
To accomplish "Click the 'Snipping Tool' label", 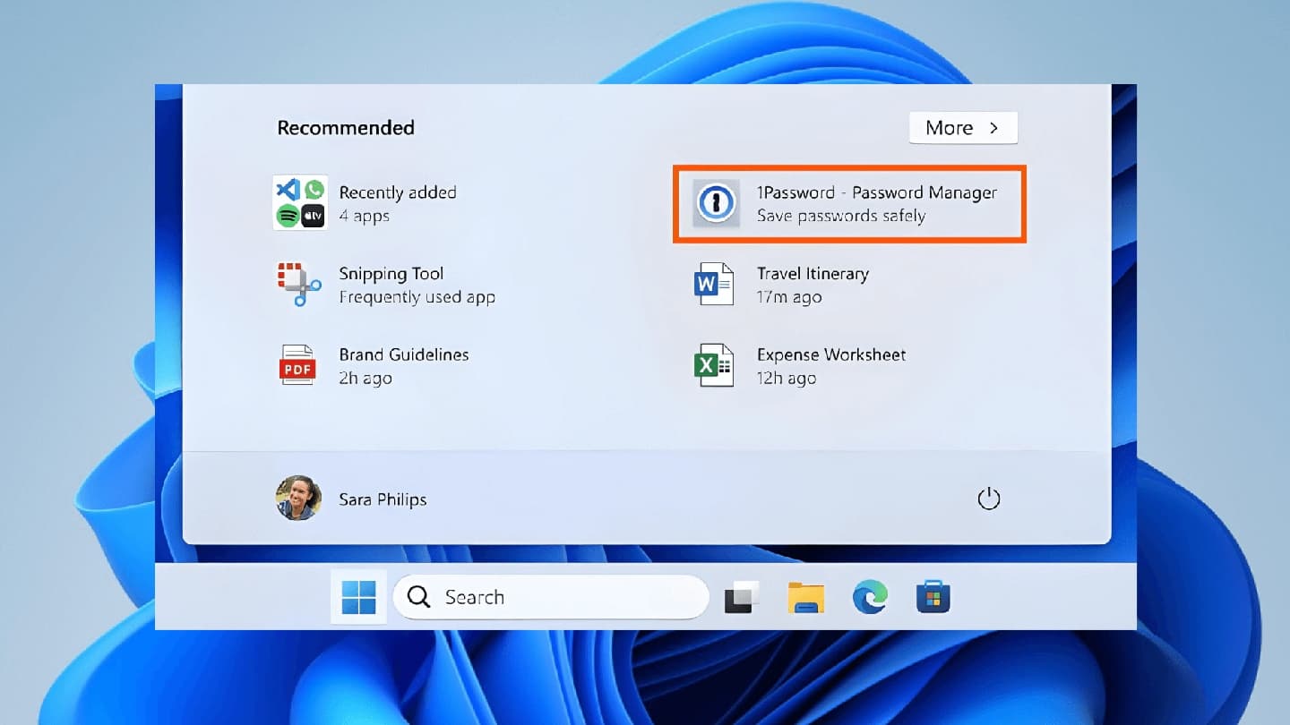I will [391, 274].
